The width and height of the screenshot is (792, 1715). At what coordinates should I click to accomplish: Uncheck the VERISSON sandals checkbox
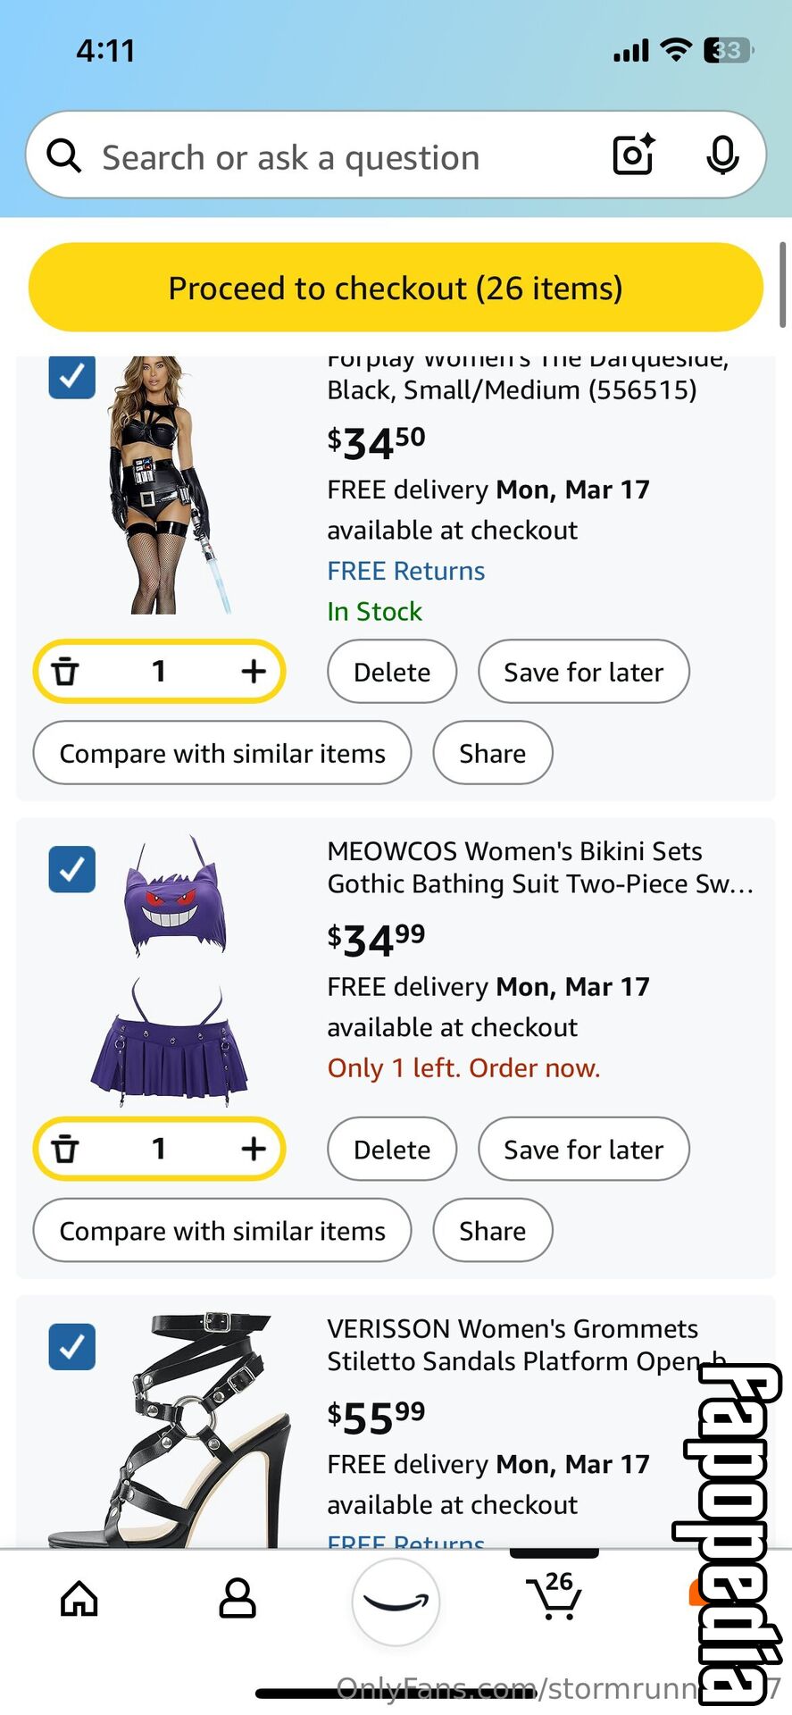[x=71, y=1347]
